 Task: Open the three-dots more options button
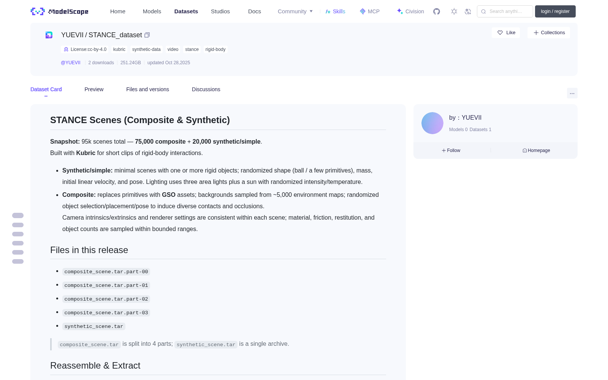coord(572,93)
